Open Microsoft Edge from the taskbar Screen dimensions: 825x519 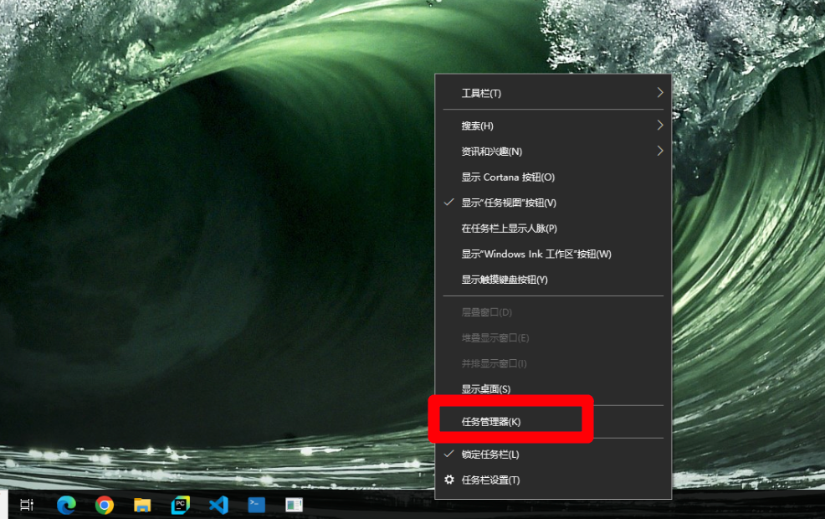point(65,505)
